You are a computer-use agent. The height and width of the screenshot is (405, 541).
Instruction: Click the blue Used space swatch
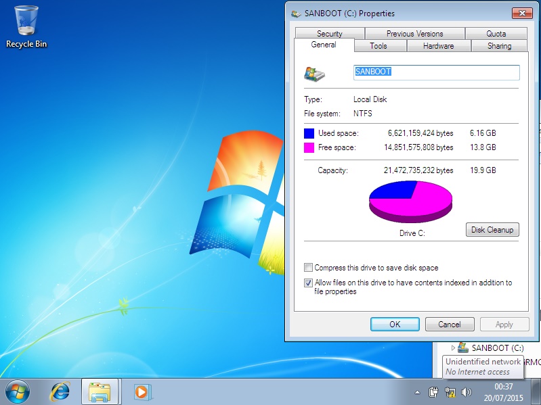309,133
